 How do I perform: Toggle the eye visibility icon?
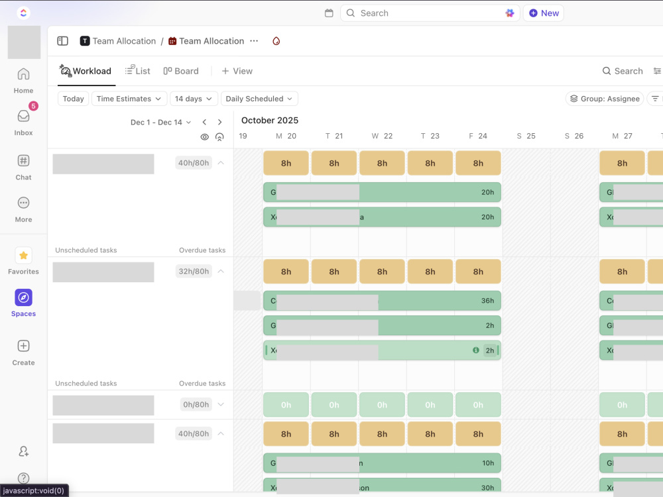click(205, 137)
